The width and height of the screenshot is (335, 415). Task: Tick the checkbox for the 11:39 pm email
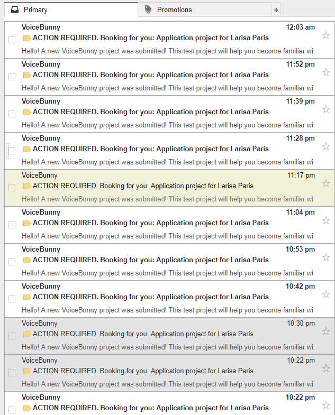pyautogui.click(x=12, y=114)
